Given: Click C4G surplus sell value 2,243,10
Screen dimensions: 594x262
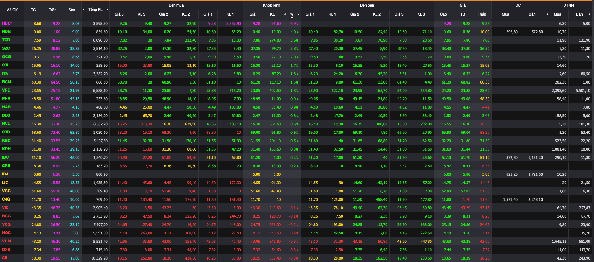Looking at the screenshot, I should click(x=535, y=200).
